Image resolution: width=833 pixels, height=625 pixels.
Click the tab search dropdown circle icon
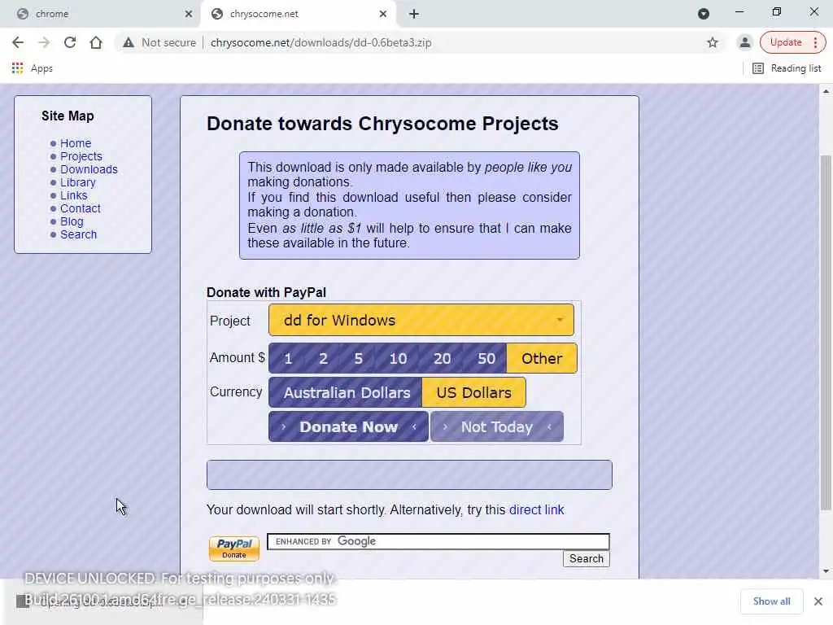pyautogui.click(x=704, y=14)
